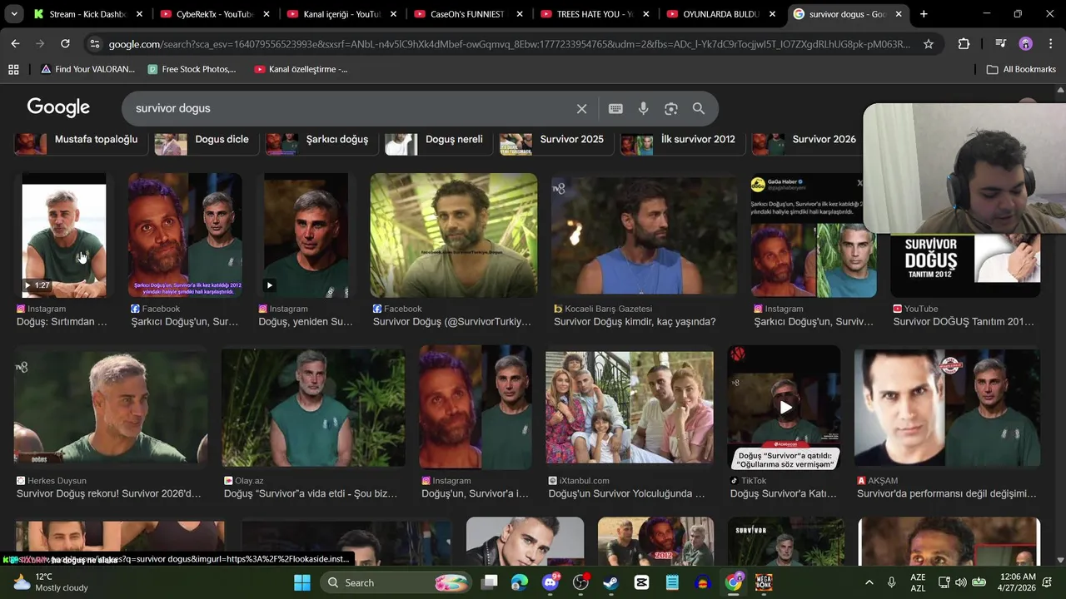Switch to OYUNLARDA BULDU tab
Image resolution: width=1066 pixels, height=599 pixels.
click(722, 14)
